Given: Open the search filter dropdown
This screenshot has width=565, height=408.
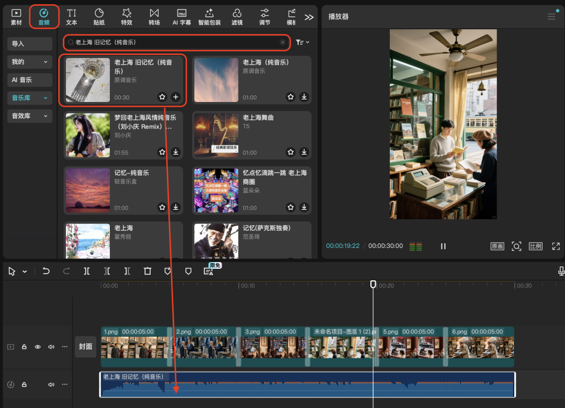Looking at the screenshot, I should tap(302, 42).
